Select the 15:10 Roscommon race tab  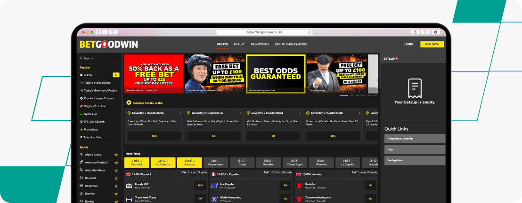click(216, 163)
